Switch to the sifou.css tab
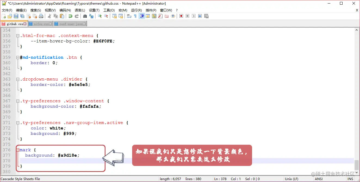The height and width of the screenshot is (182, 360). click(x=40, y=24)
